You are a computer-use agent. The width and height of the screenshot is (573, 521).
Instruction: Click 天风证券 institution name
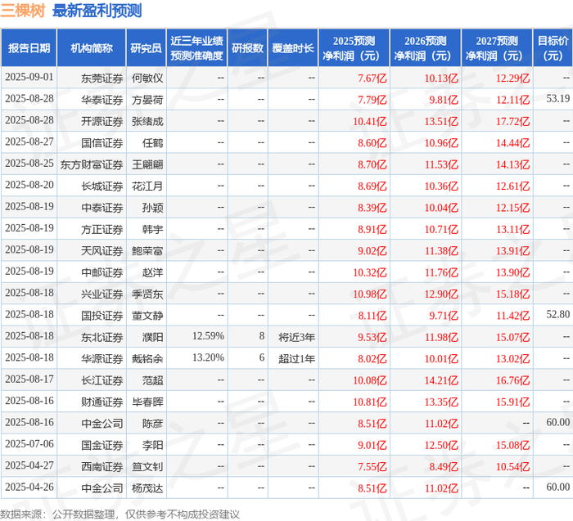pyautogui.click(x=102, y=251)
